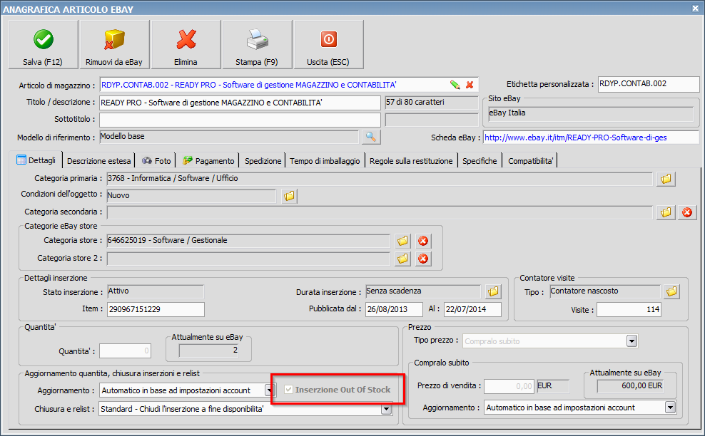705x436 pixels.
Task: Open the Spedizione tab
Action: point(263,161)
